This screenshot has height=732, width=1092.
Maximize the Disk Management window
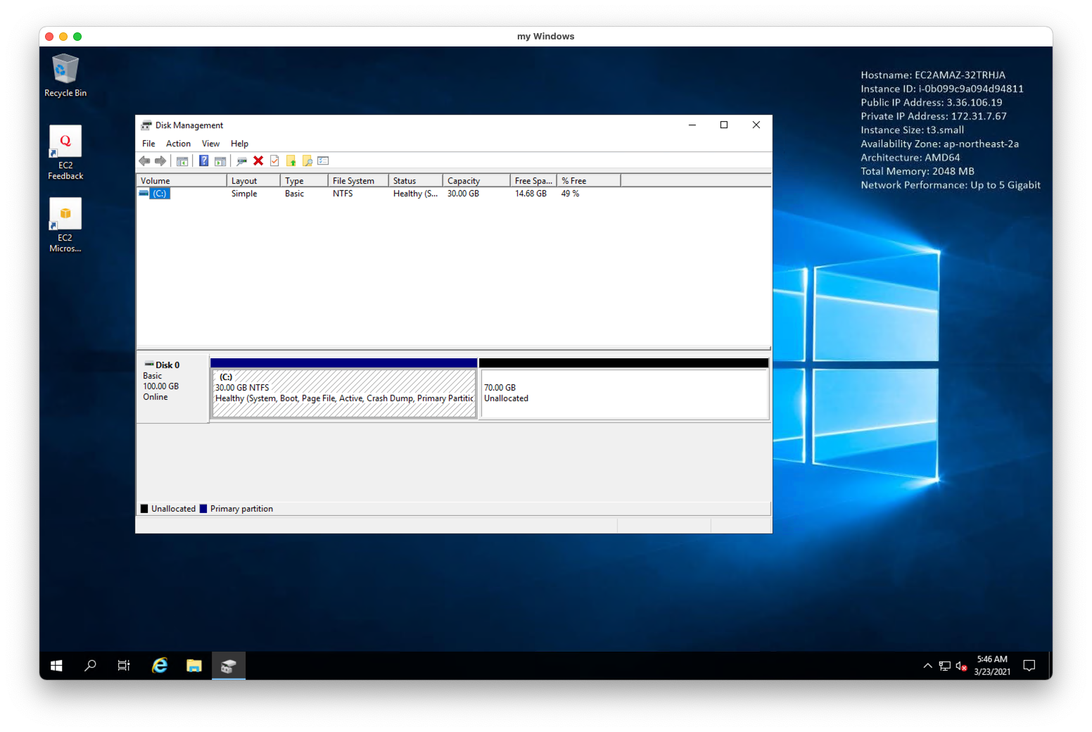pos(723,125)
